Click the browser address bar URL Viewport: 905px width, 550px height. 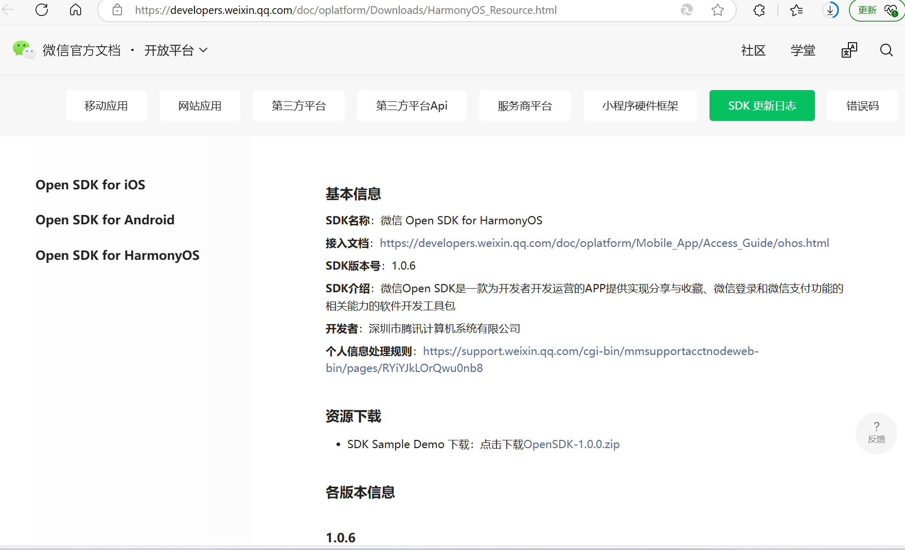pyautogui.click(x=346, y=10)
